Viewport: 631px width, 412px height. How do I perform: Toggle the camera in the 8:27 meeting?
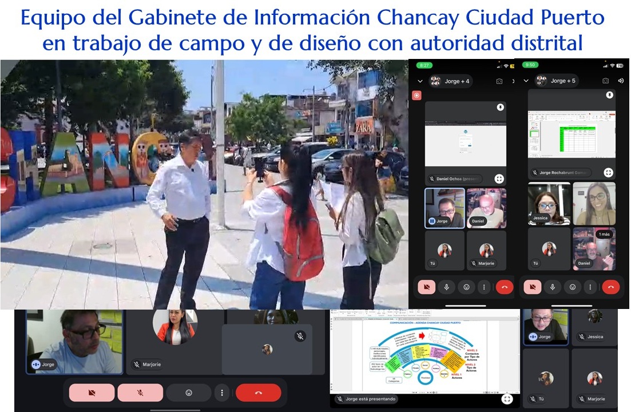click(426, 287)
